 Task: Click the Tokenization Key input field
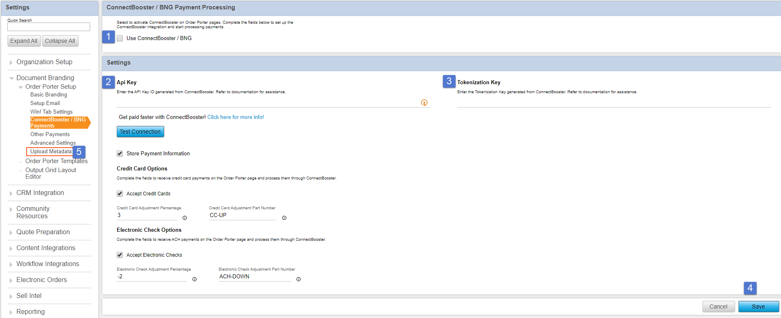tap(613, 103)
